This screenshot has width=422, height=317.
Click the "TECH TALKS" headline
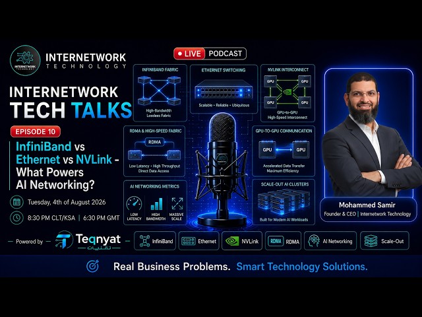coord(71,110)
